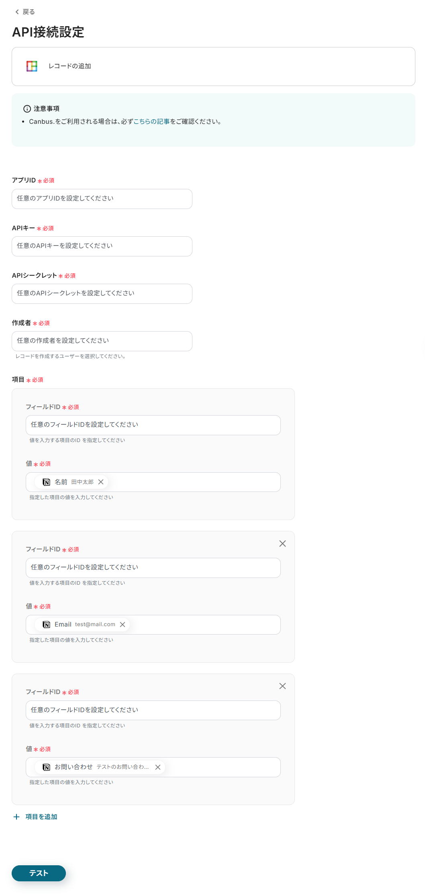Open the 作成者 selection field
This screenshot has height=895, width=425.
point(102,341)
